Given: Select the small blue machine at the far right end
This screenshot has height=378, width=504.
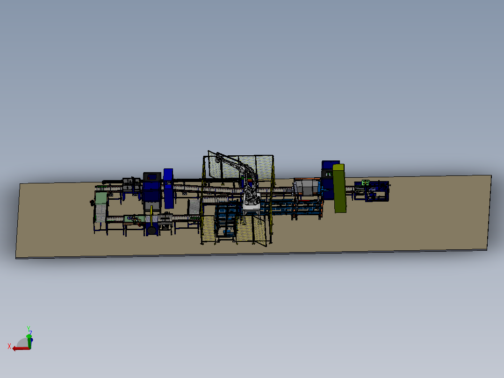Looking at the screenshot, I should (377, 191).
